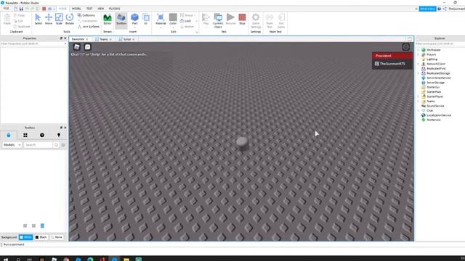This screenshot has height=261, width=465.
Task: Choose the Move tool
Action: pos(49,19)
